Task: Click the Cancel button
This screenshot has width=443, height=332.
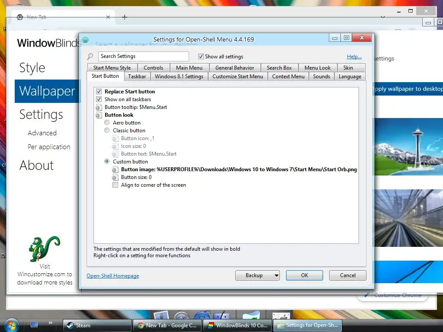Action: 348,275
